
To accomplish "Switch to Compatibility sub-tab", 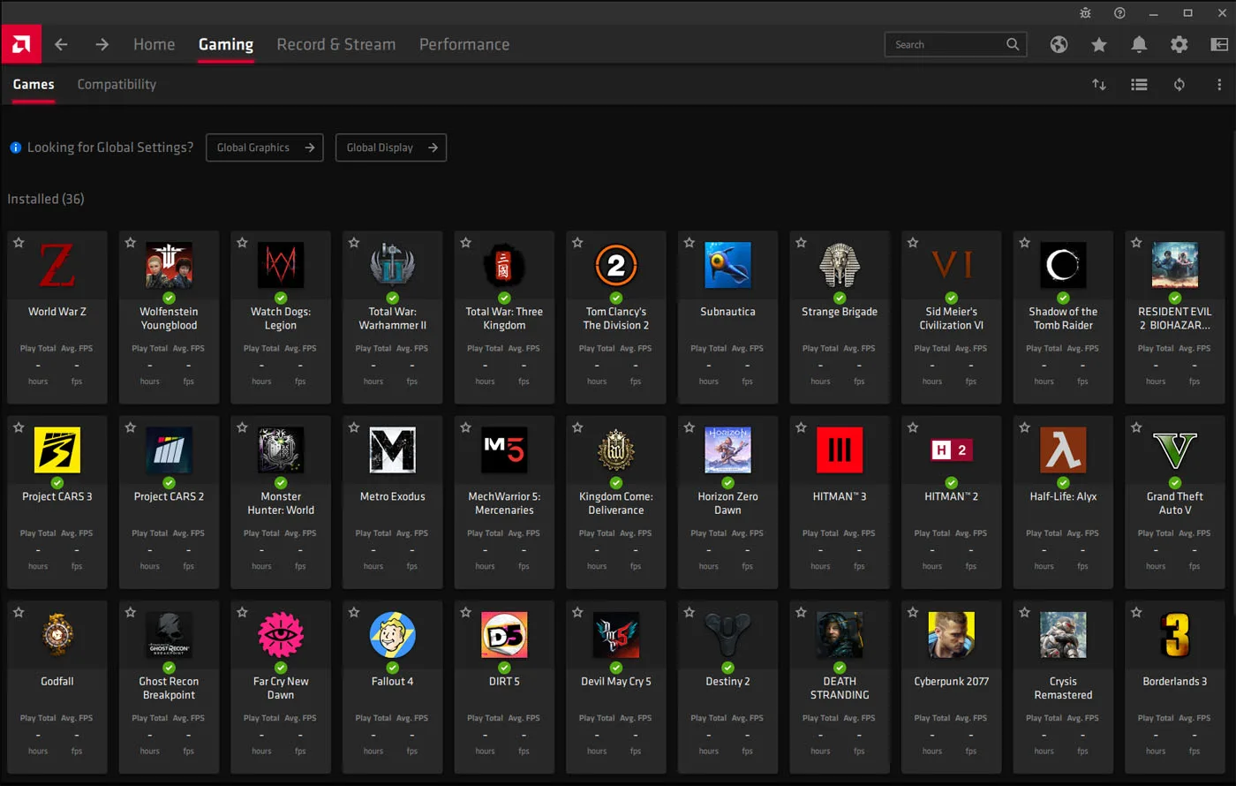I will pyautogui.click(x=117, y=84).
